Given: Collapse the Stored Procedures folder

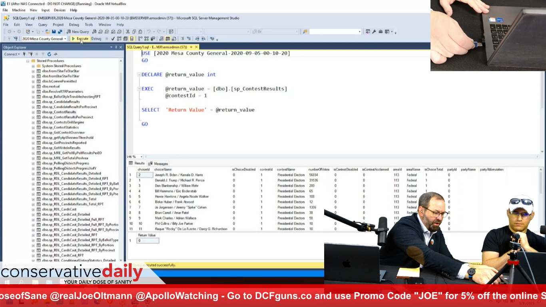Looking at the screenshot, I should click(x=28, y=61).
